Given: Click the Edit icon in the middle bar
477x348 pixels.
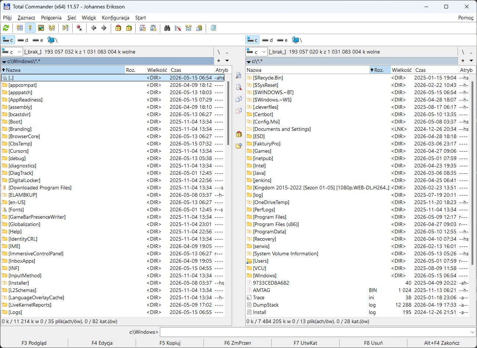Looking at the screenshot, I should [x=239, y=87].
